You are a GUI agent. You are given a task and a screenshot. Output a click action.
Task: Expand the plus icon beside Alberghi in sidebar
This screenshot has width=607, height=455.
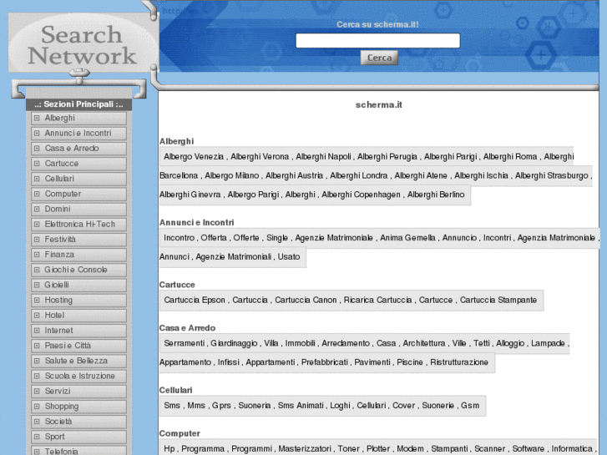click(x=37, y=118)
